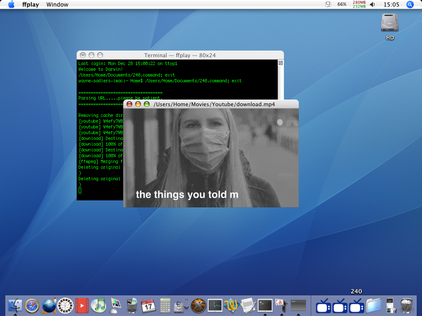Click the Terminal window's close button

(83, 55)
